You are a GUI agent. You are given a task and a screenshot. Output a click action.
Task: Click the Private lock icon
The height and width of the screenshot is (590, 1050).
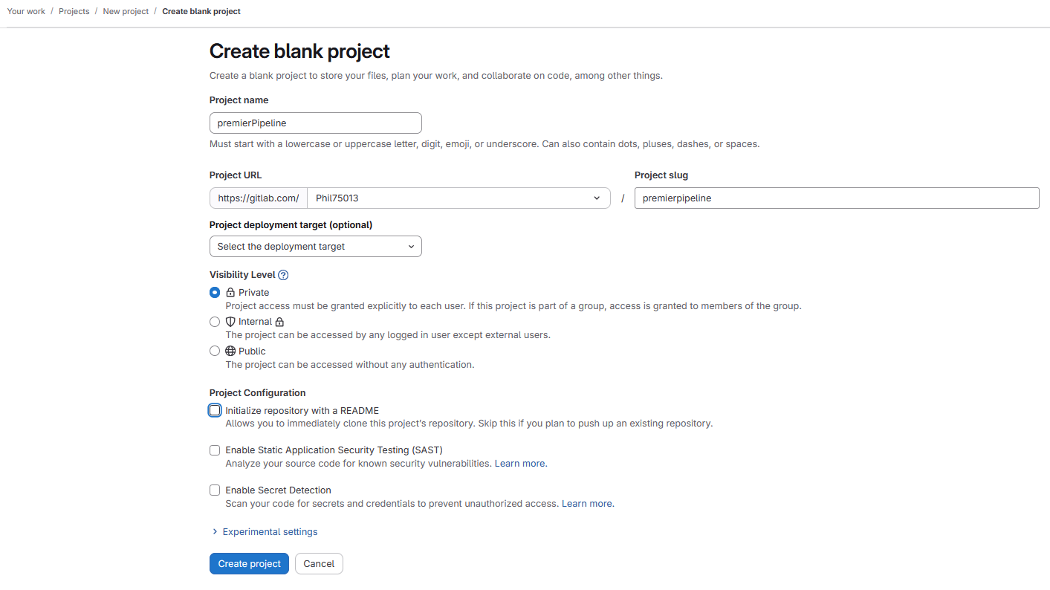[230, 293]
